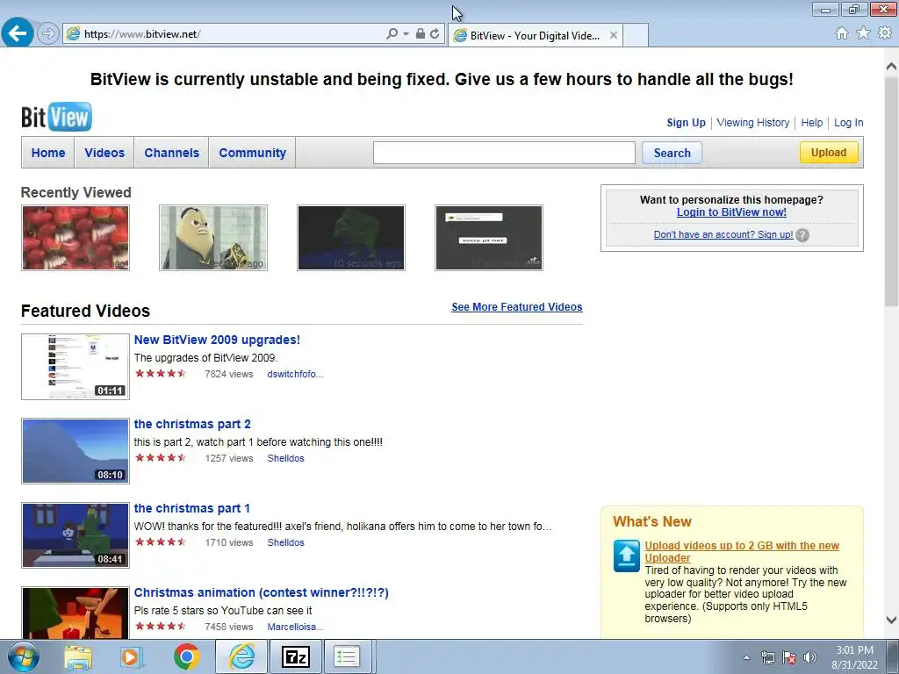Click See More Featured Videos link

pos(516,306)
